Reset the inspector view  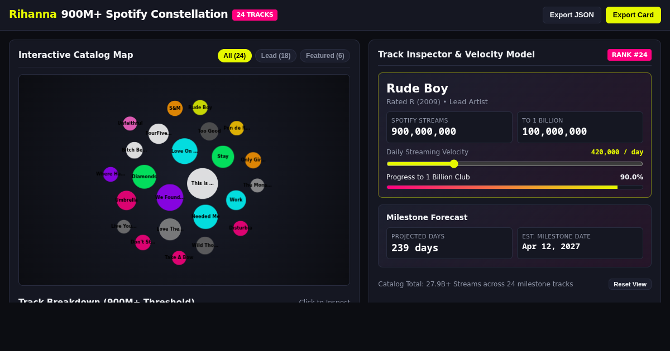pyautogui.click(x=630, y=284)
